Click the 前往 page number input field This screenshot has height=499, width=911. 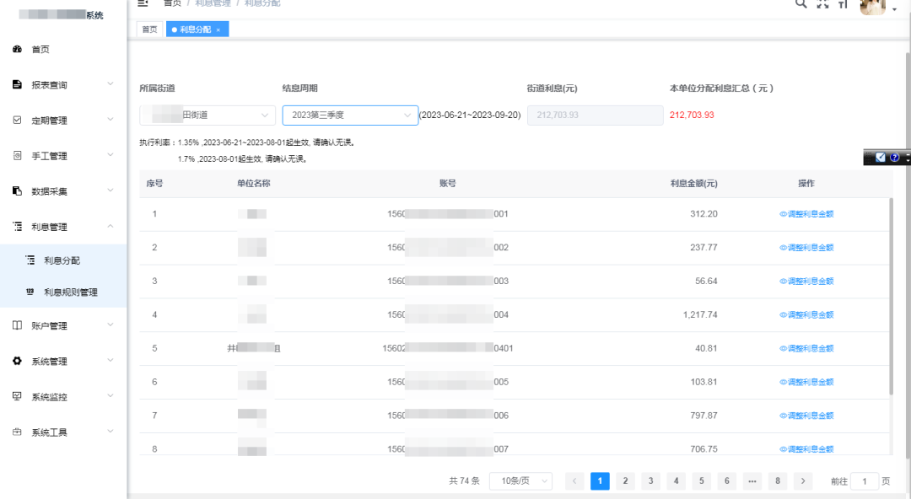pyautogui.click(x=864, y=481)
